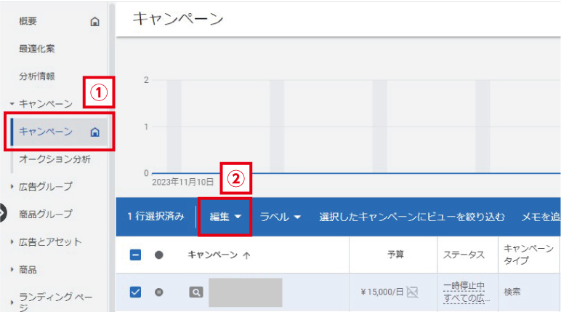Open the ラベル dropdown menu
This screenshot has width=561, height=312.
(x=280, y=217)
